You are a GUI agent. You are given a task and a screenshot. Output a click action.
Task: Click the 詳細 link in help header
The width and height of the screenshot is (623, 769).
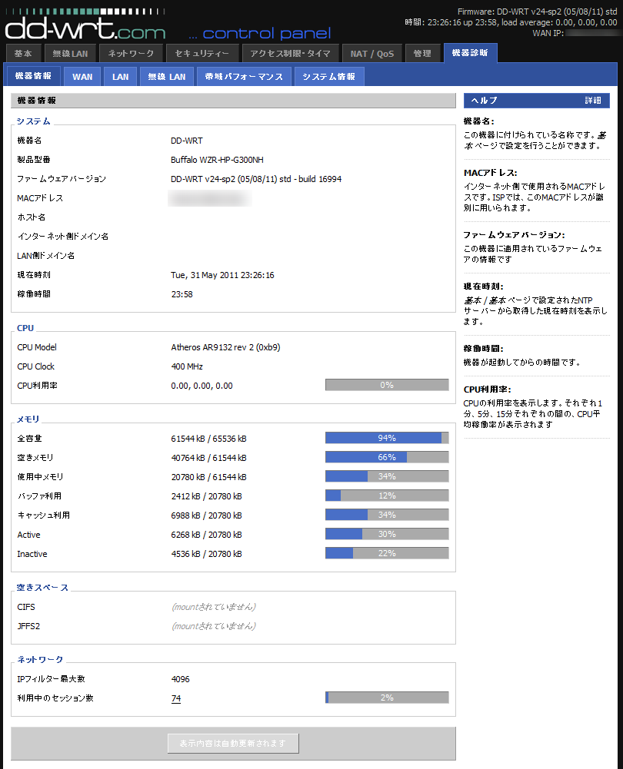coord(592,101)
